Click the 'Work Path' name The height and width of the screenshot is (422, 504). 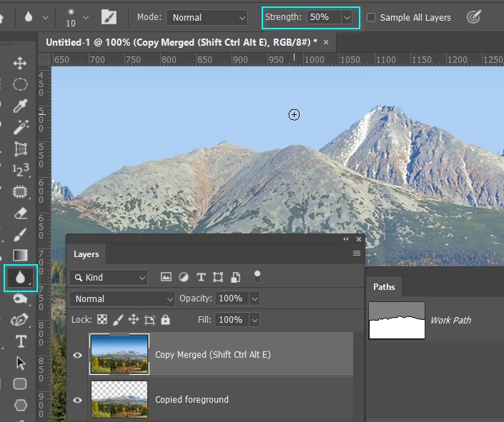pos(451,320)
